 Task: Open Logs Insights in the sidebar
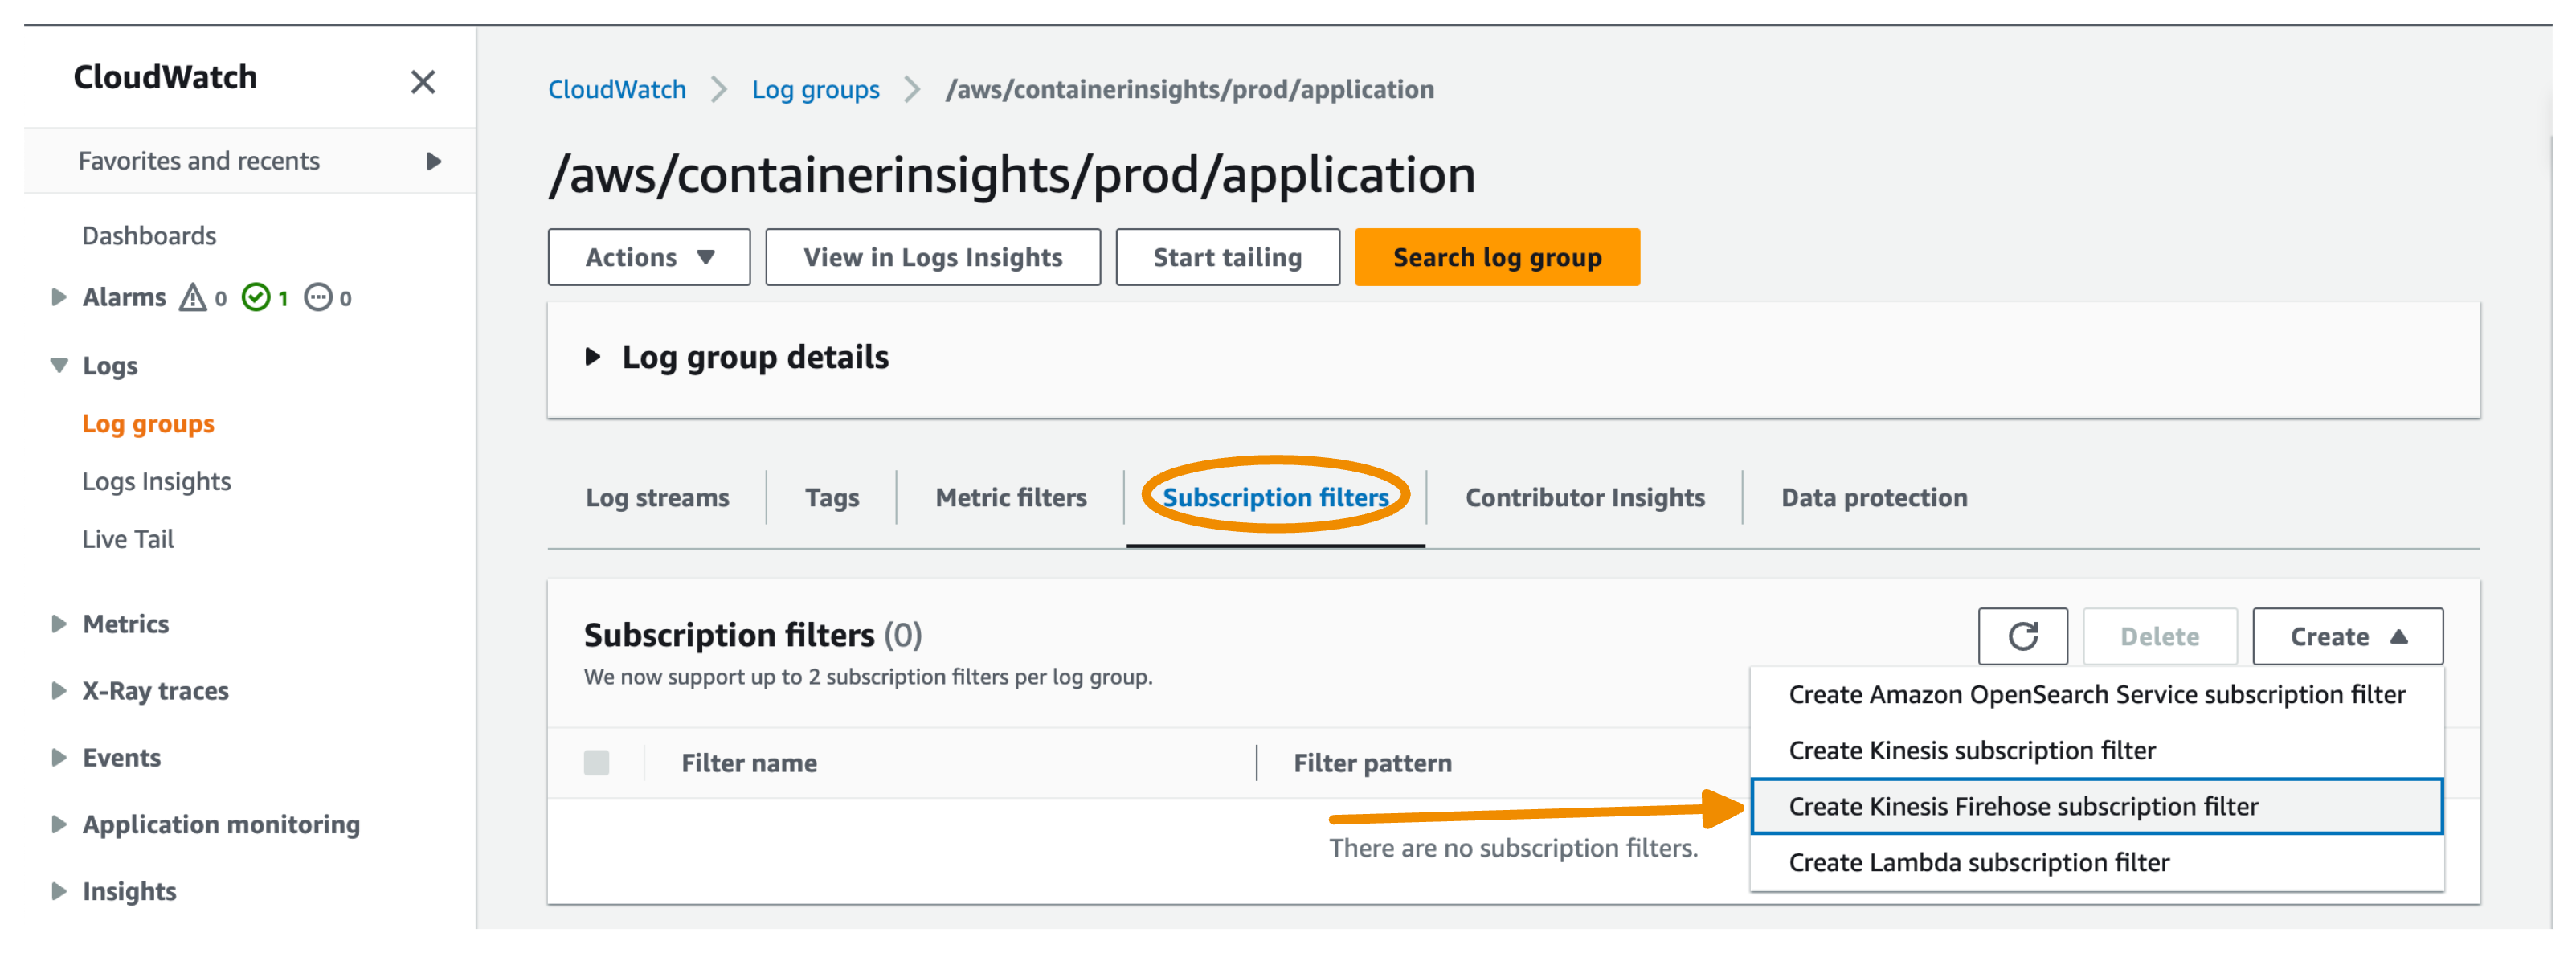click(156, 481)
